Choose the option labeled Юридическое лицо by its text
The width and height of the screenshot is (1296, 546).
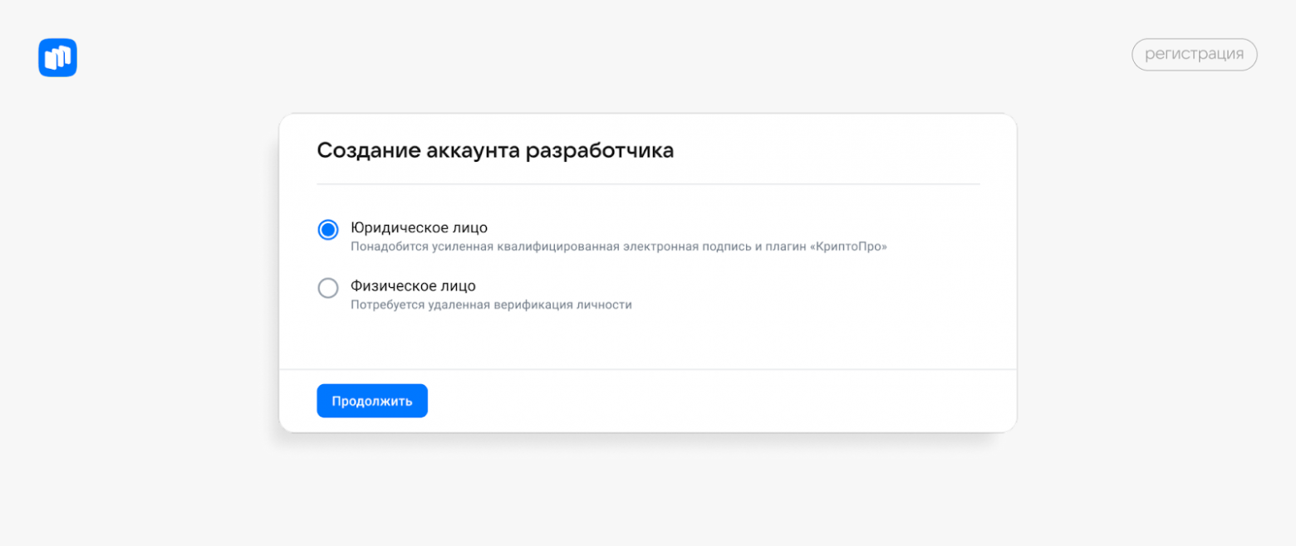coord(419,227)
